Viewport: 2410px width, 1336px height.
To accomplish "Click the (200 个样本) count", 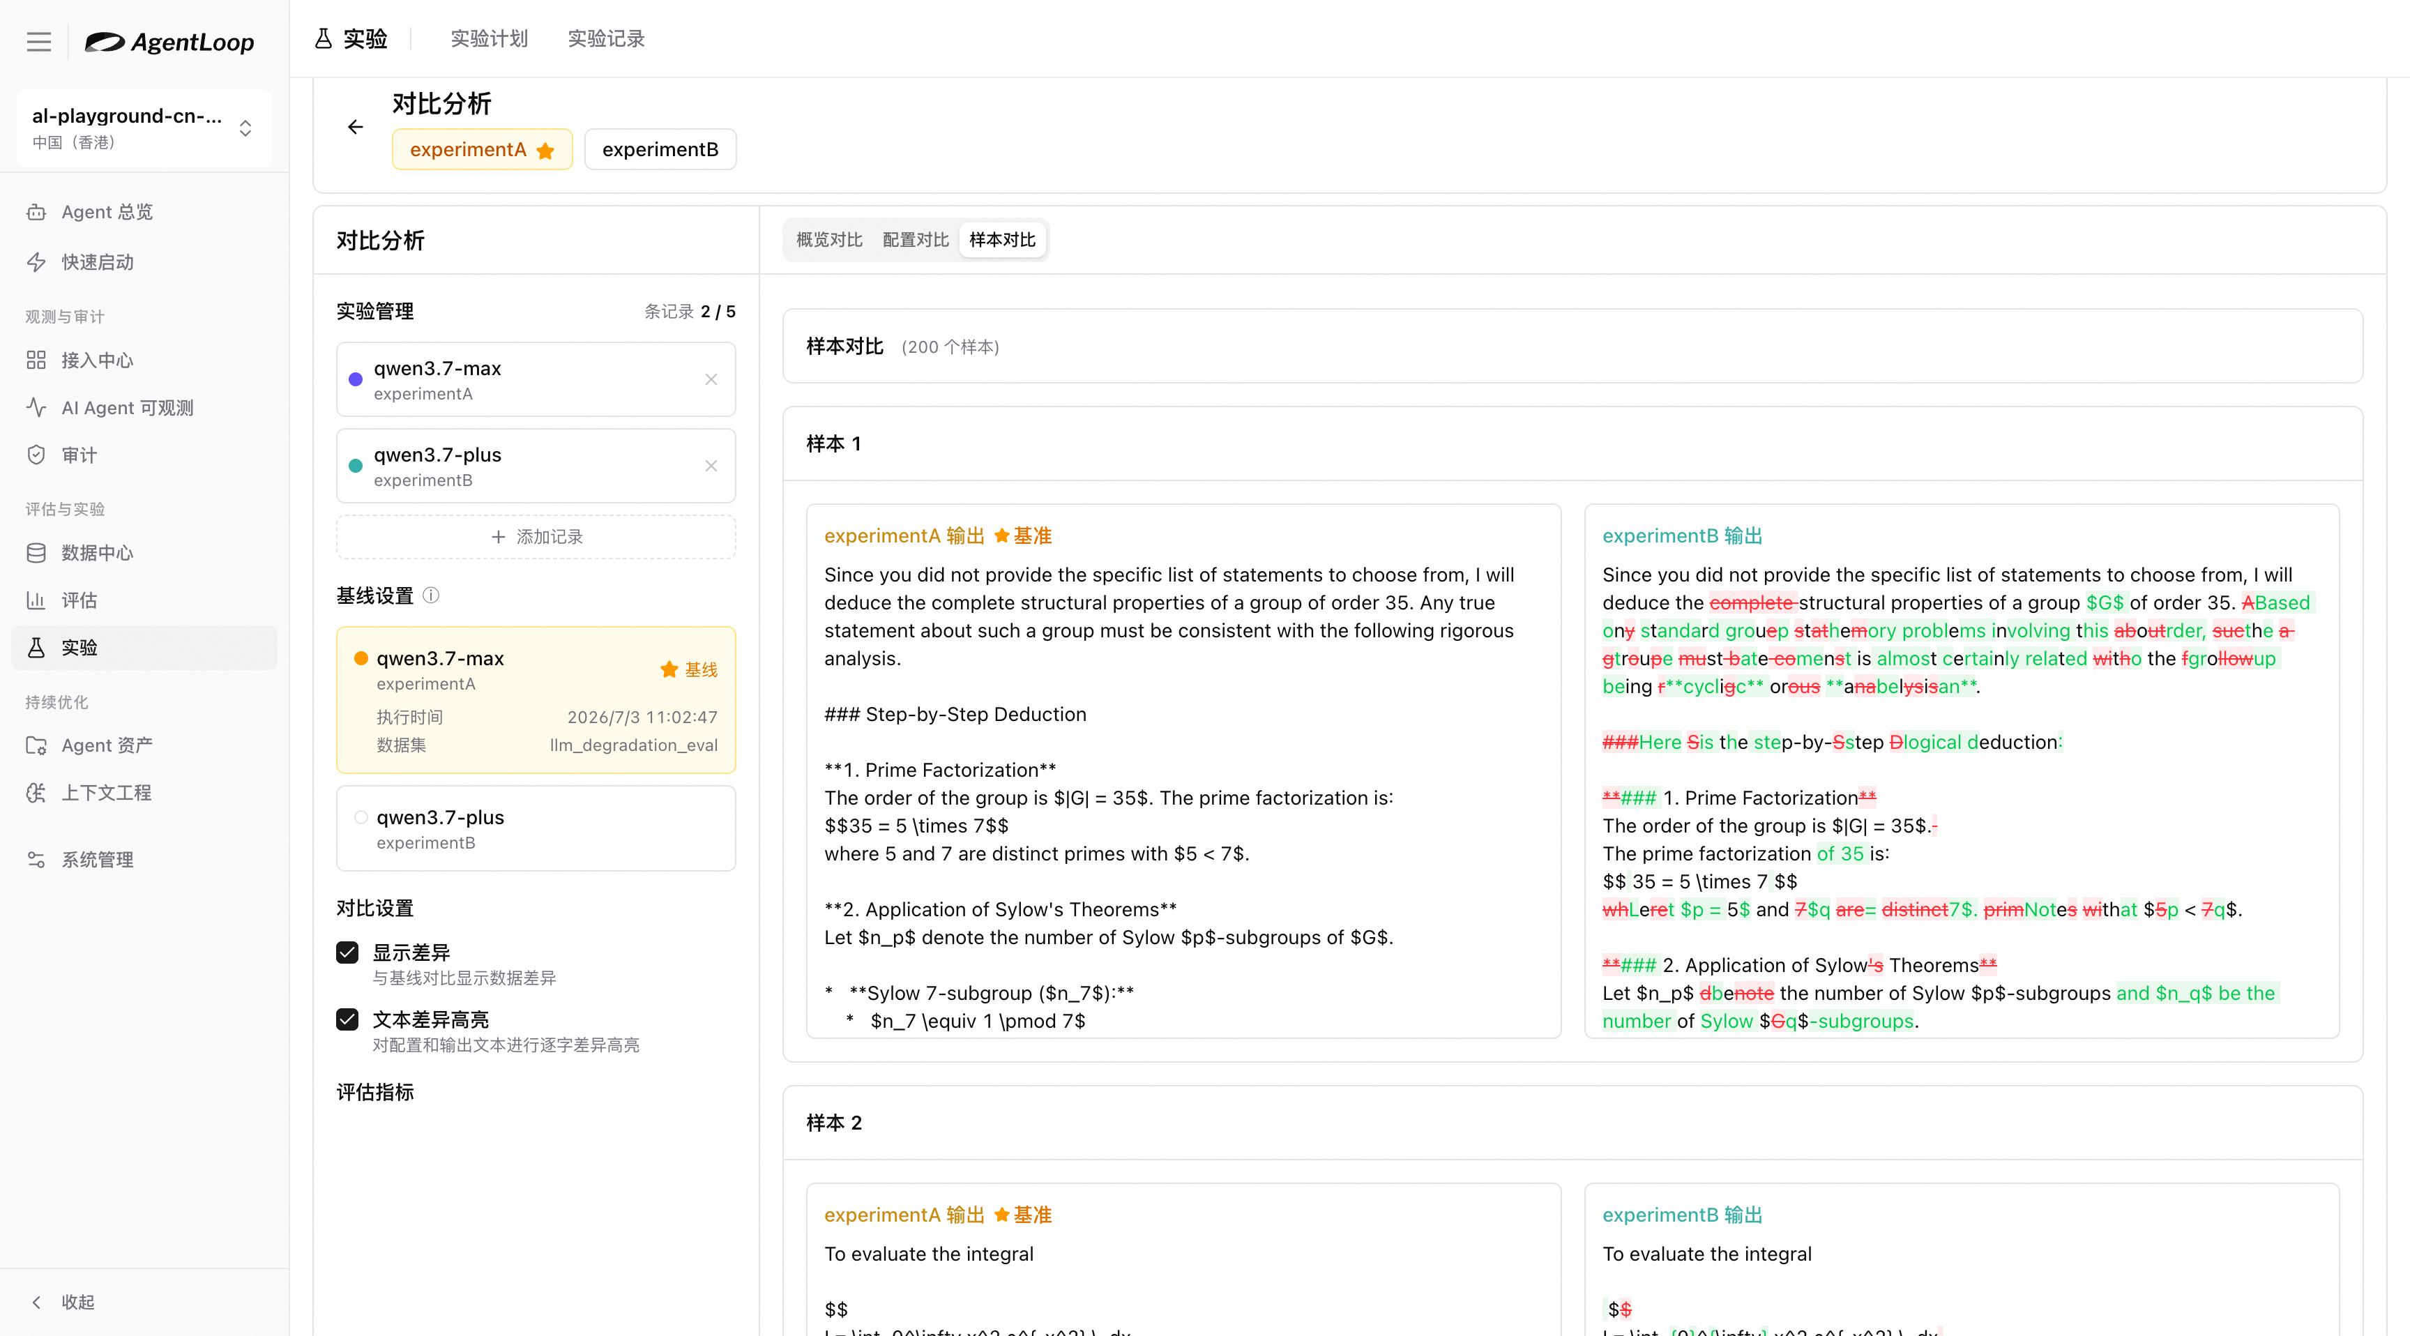I will [x=950, y=347].
